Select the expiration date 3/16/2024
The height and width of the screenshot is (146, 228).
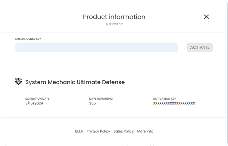(34, 103)
